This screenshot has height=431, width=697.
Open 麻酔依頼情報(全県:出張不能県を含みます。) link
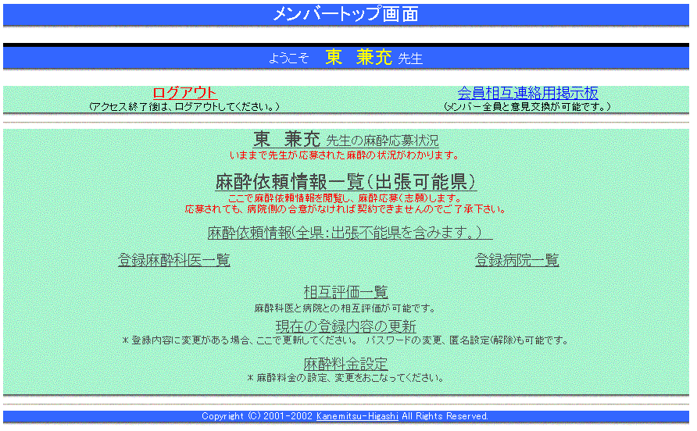click(349, 233)
